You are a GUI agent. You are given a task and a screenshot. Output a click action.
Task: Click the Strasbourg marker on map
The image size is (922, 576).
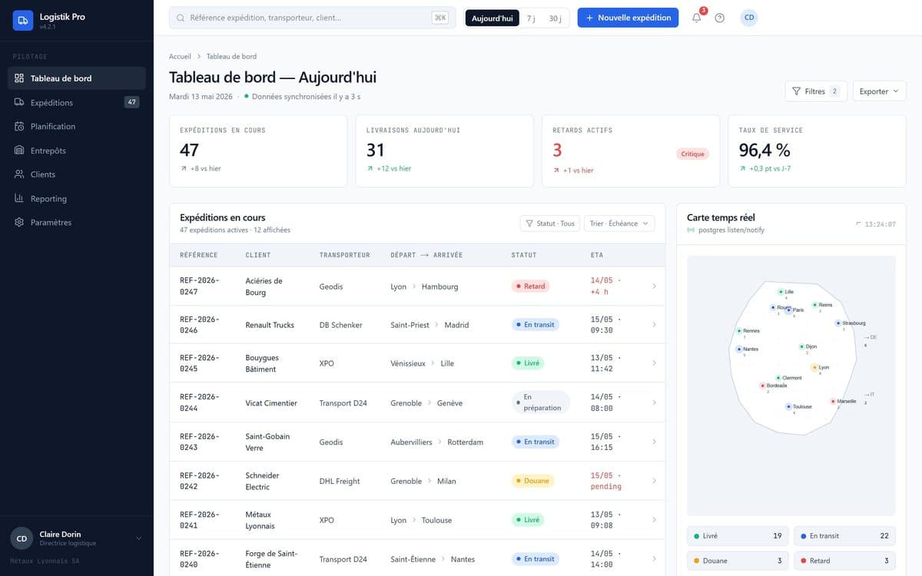click(837, 323)
